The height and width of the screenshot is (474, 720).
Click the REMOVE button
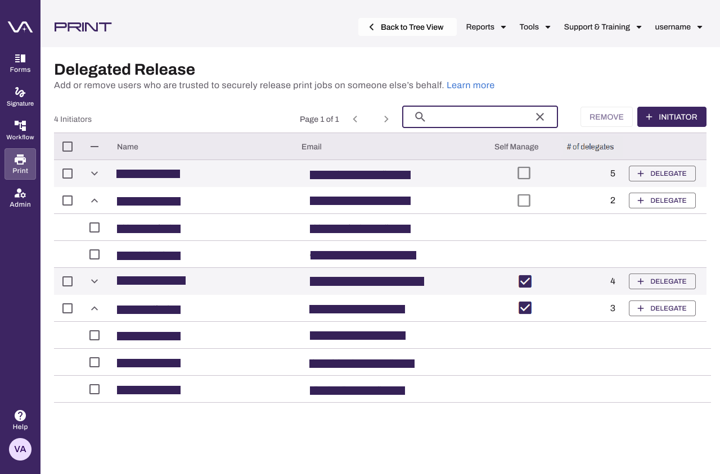pos(606,117)
